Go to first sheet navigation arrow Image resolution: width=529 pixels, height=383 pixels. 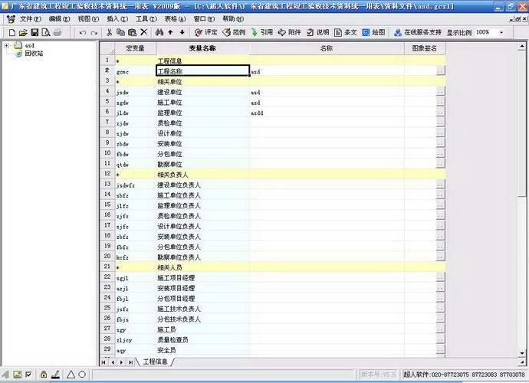103,362
